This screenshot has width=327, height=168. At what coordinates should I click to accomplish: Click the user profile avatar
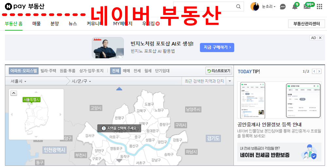254,7
